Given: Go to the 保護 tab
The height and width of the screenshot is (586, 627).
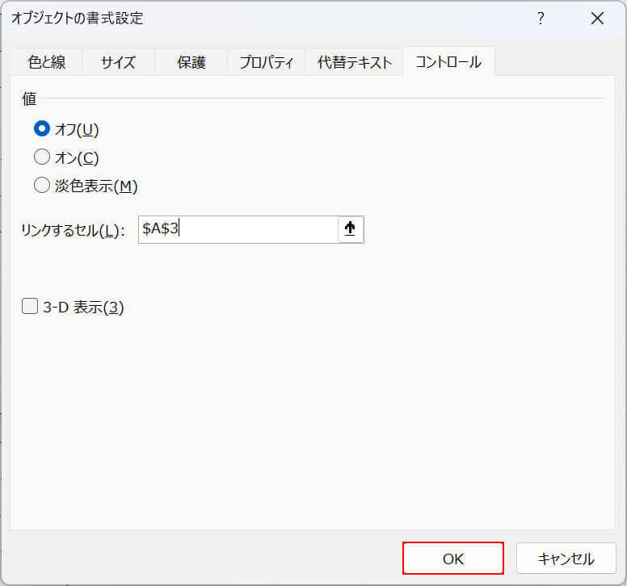Looking at the screenshot, I should pyautogui.click(x=191, y=62).
